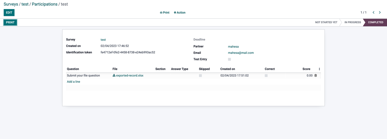Click the identification token value
The width and height of the screenshot is (387, 139).
point(128,52)
